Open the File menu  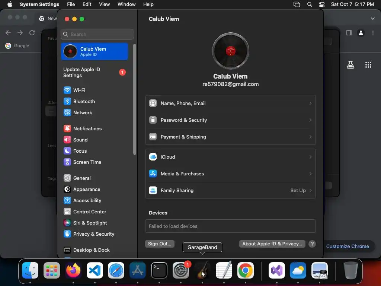[x=71, y=4]
